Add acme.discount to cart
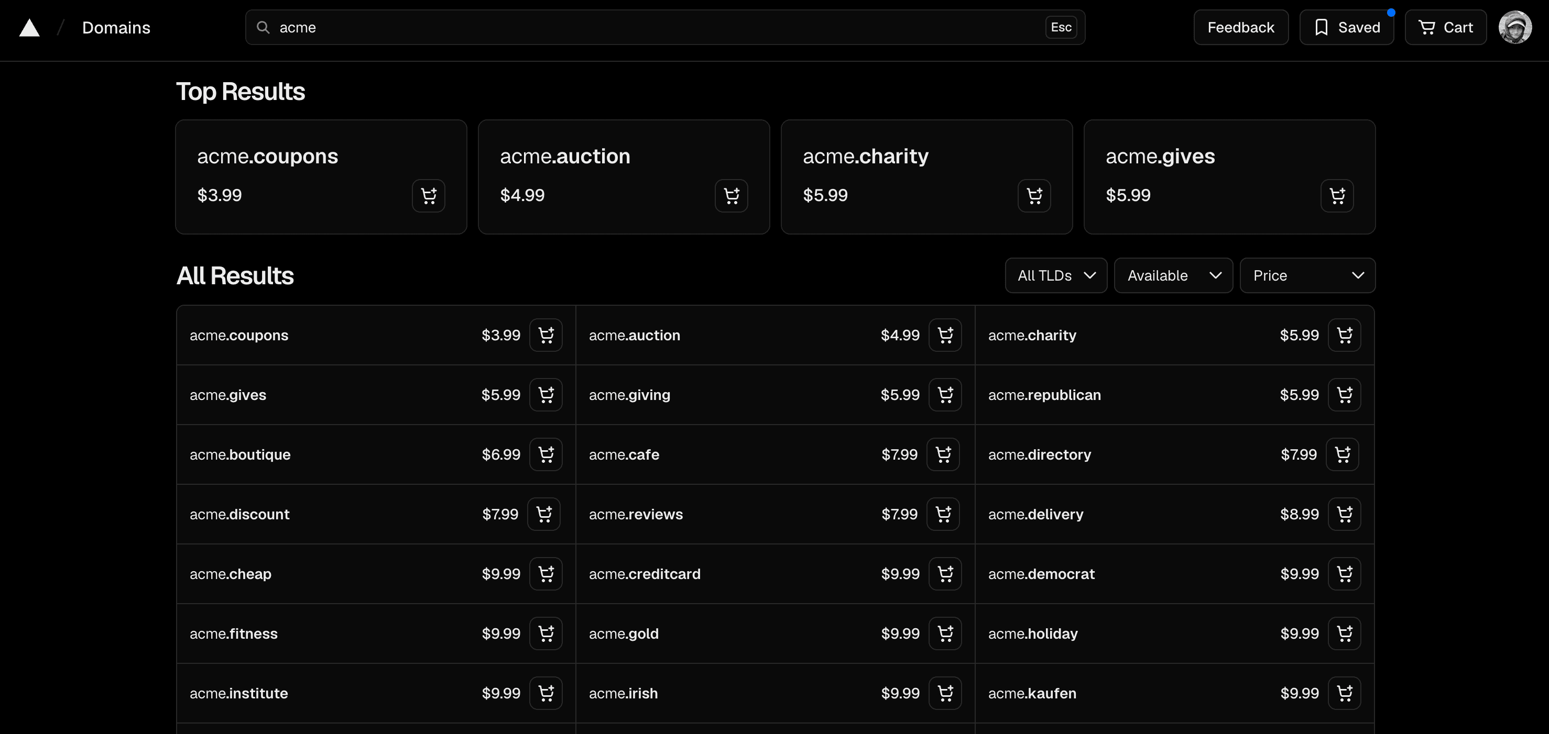 (544, 514)
